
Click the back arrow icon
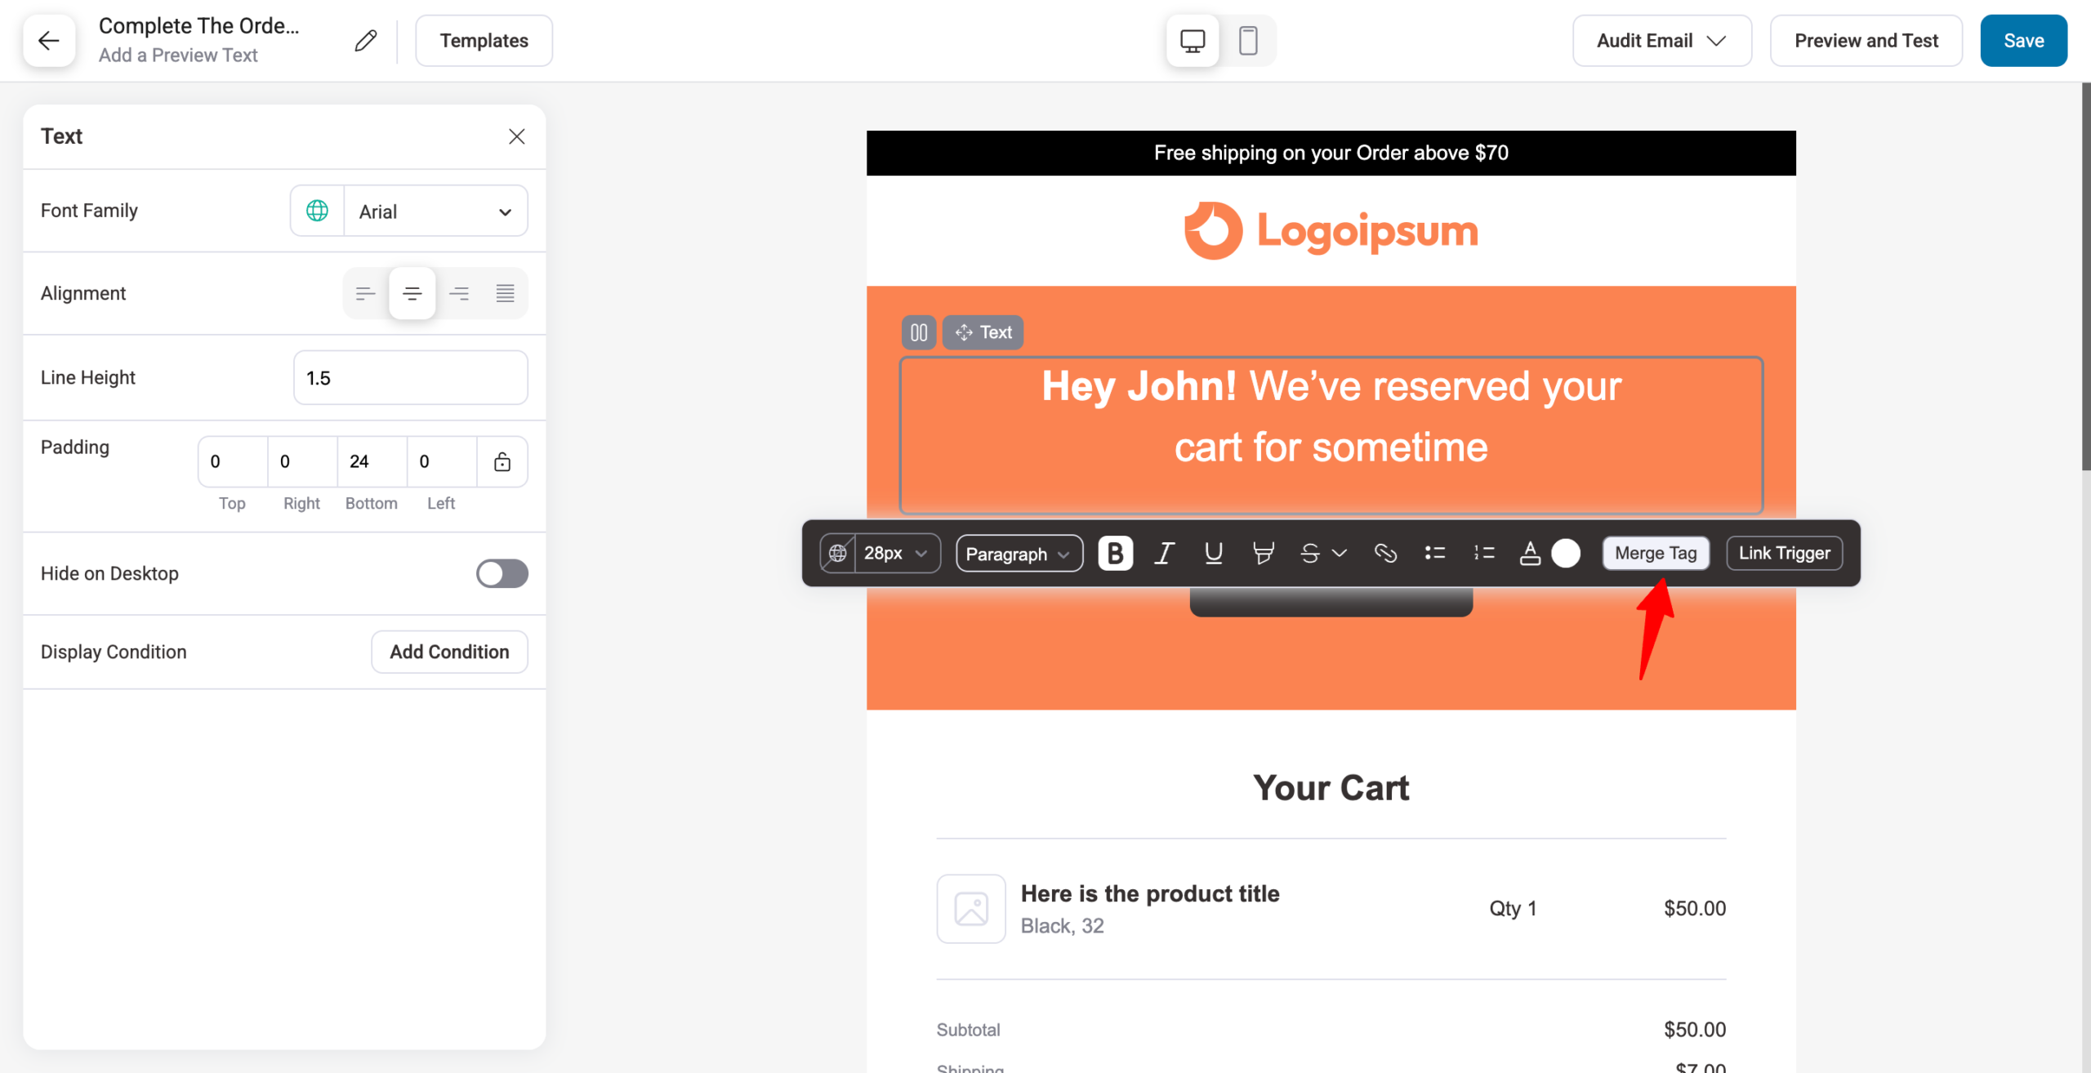coord(49,40)
